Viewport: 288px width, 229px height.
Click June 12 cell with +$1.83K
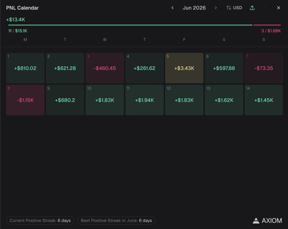click(x=184, y=100)
